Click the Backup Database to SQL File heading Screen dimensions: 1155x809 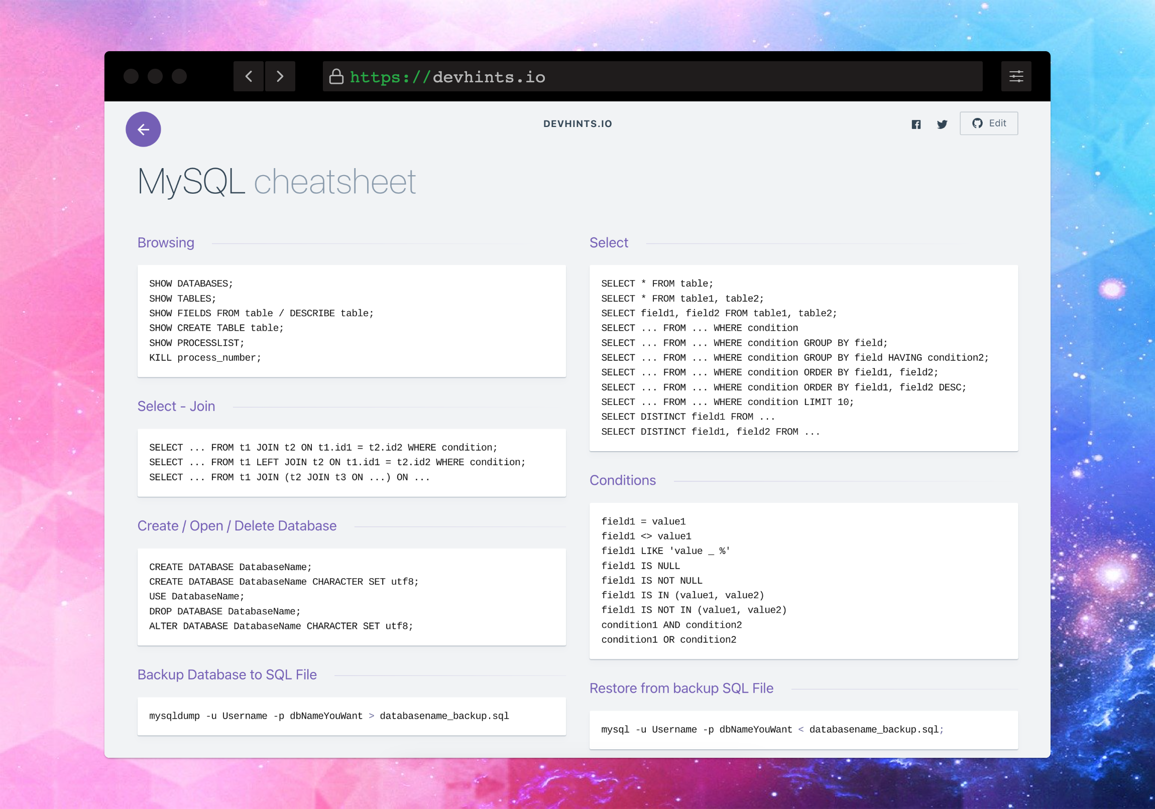pyautogui.click(x=227, y=675)
